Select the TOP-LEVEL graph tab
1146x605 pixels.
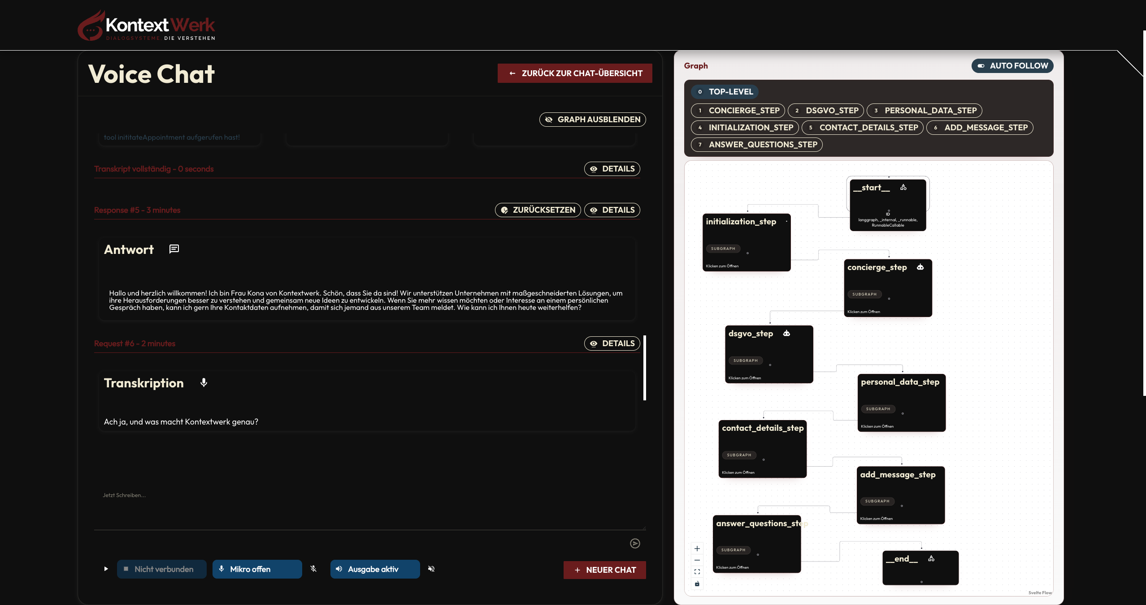point(724,91)
